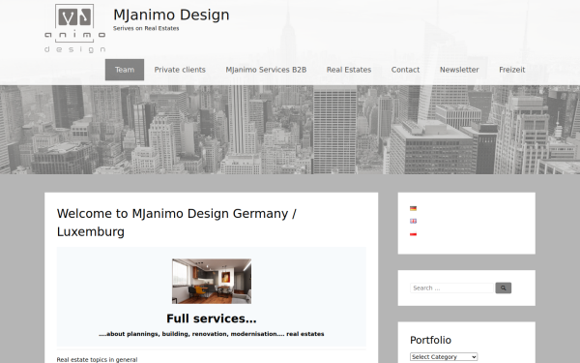Open the Freizeit menu item

(512, 70)
